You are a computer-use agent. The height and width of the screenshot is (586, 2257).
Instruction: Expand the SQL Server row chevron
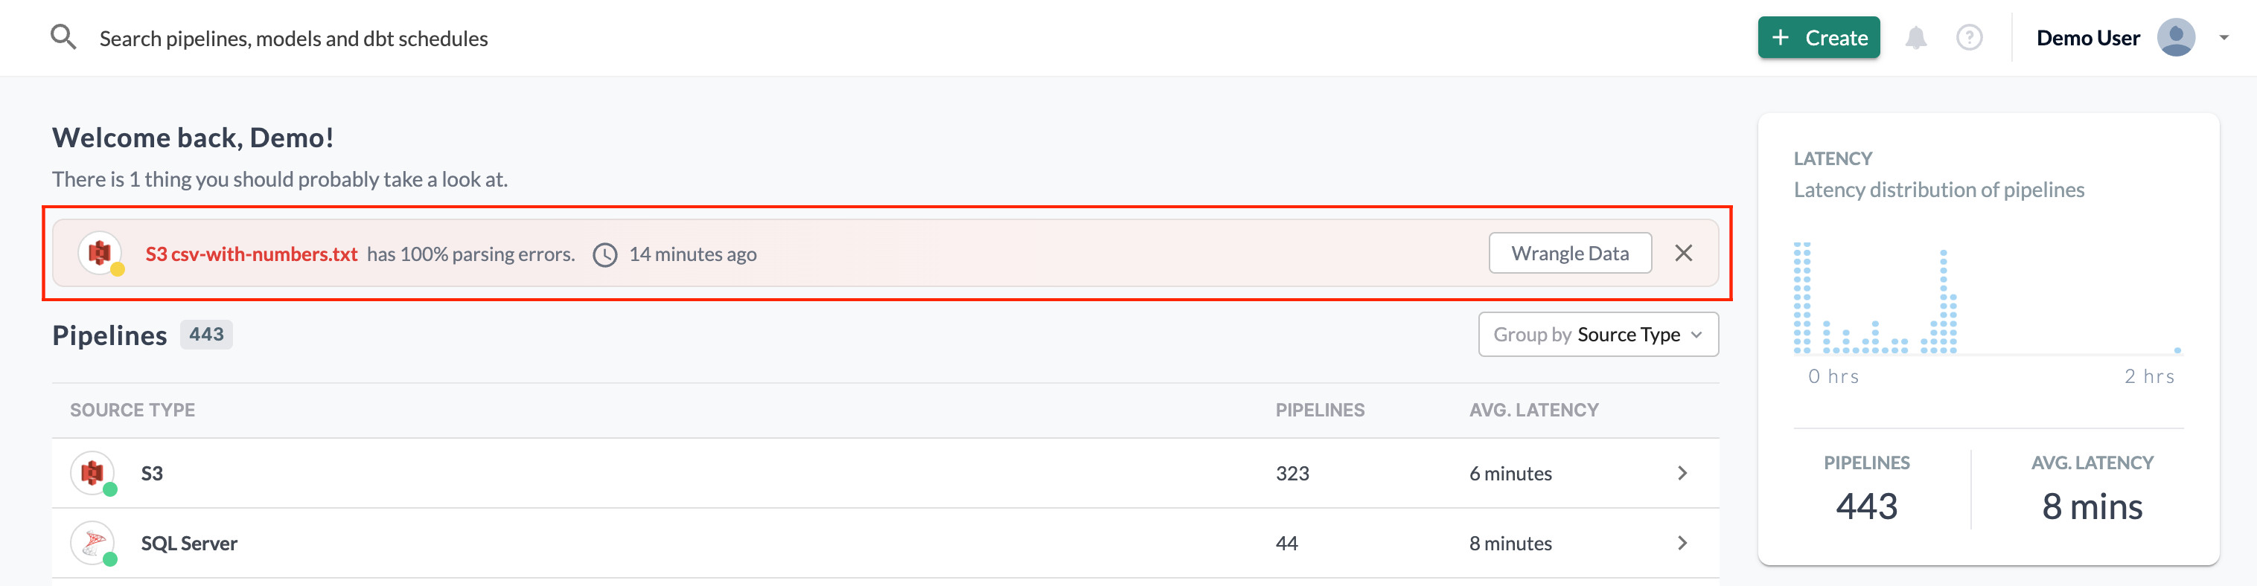[x=1682, y=543]
